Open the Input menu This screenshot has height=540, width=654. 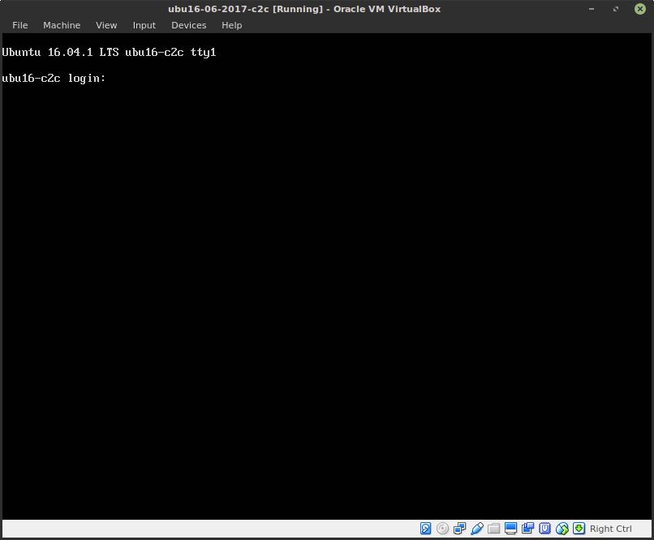(x=144, y=25)
